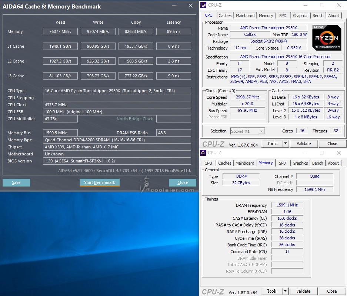Viewport: 347px width, 296px height.
Task: Click Command Rate value 1T
Action: (287, 251)
